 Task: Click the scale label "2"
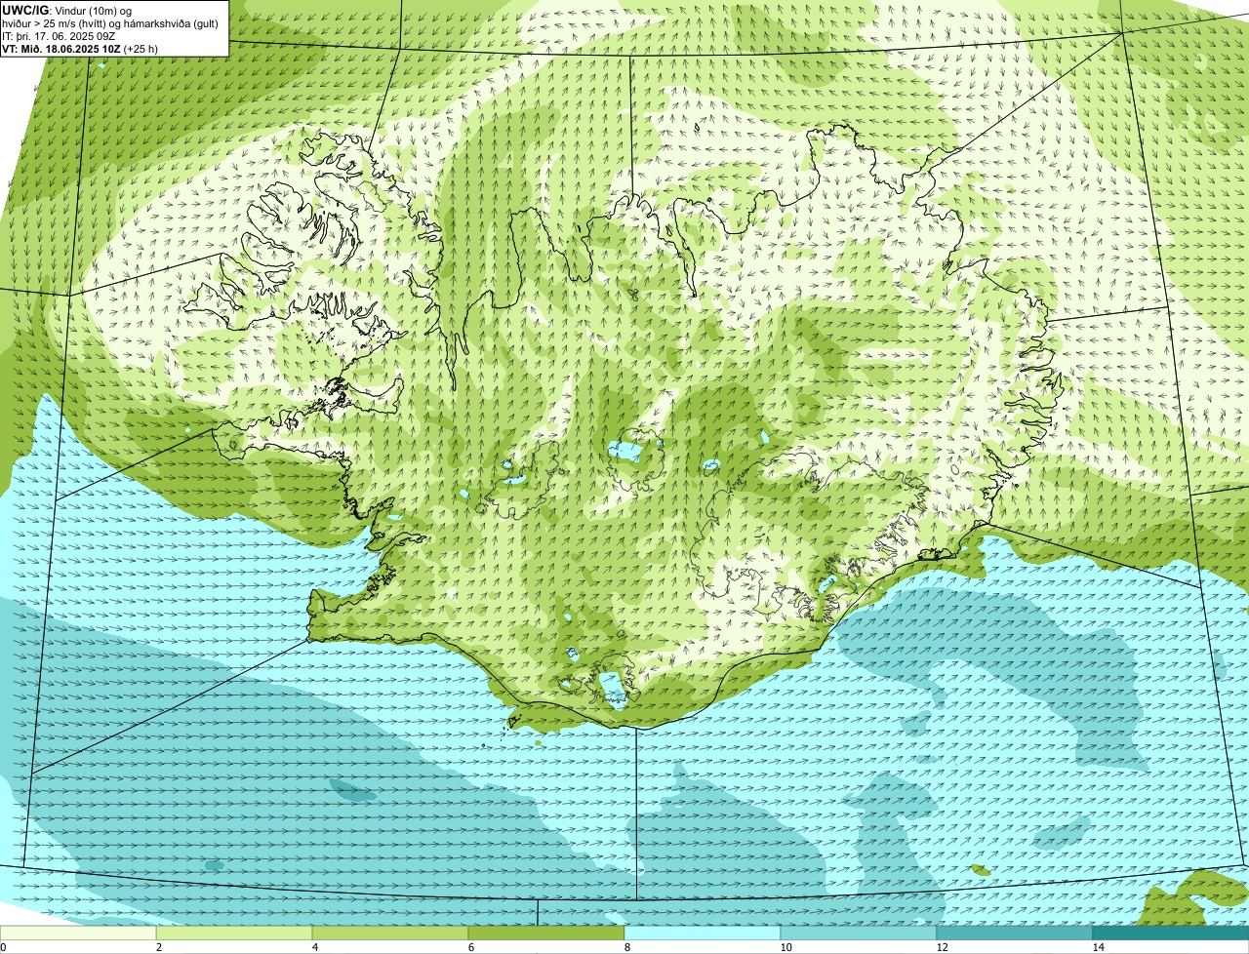click(x=158, y=947)
